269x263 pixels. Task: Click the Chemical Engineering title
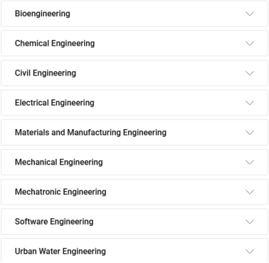coord(55,43)
